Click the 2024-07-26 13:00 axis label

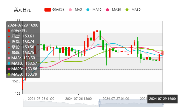coord(79,99)
